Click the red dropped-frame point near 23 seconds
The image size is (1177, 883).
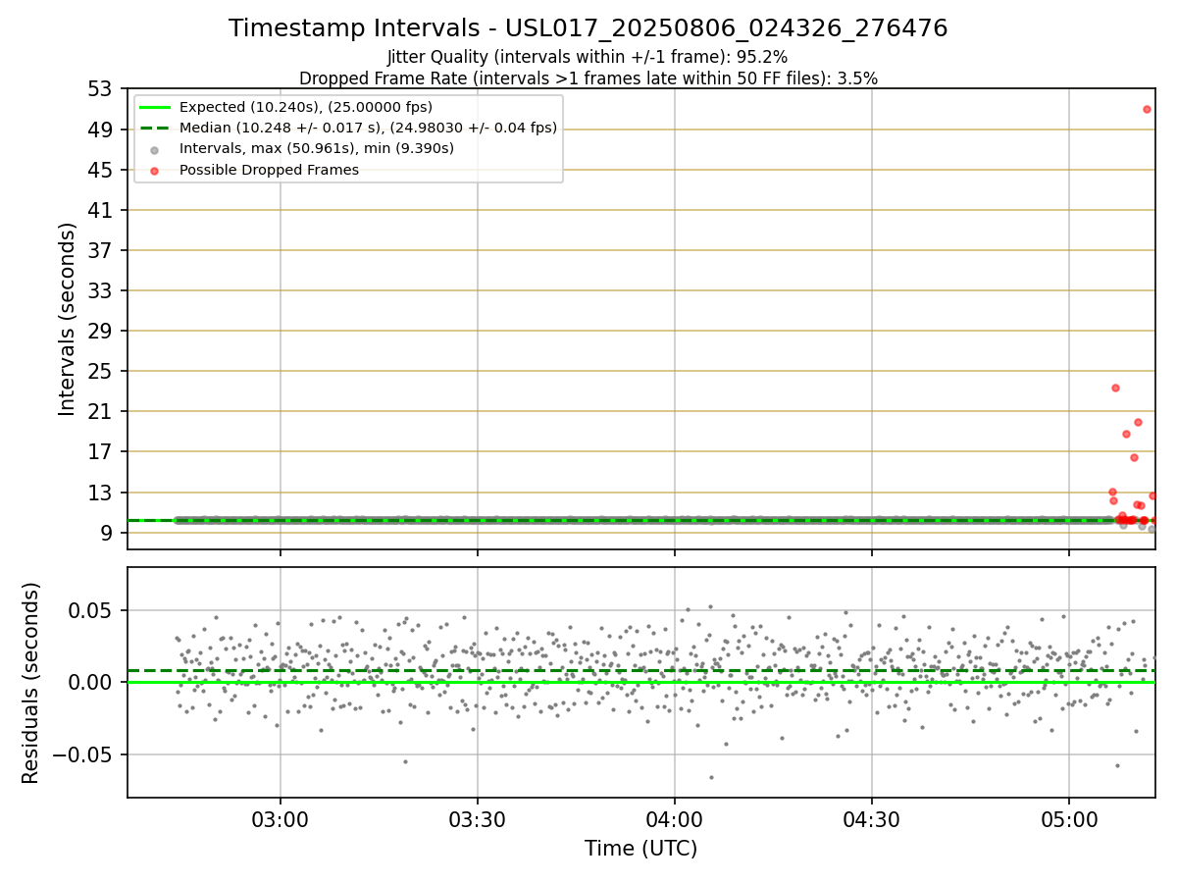pyautogui.click(x=1115, y=388)
